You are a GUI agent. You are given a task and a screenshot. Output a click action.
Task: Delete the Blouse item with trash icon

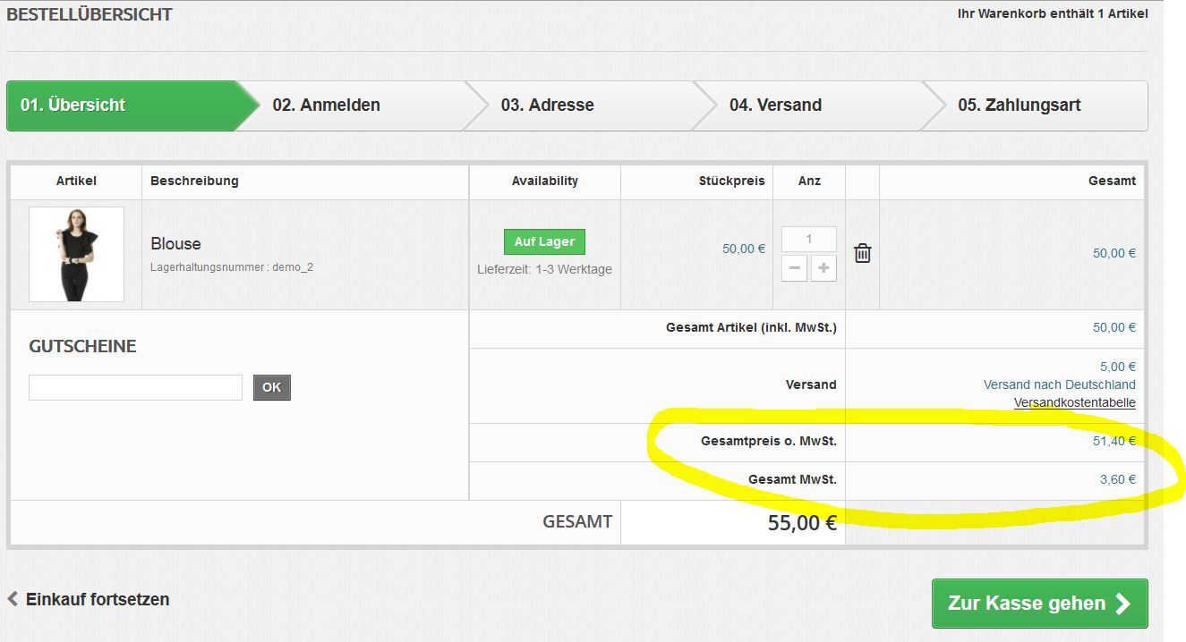(x=862, y=254)
